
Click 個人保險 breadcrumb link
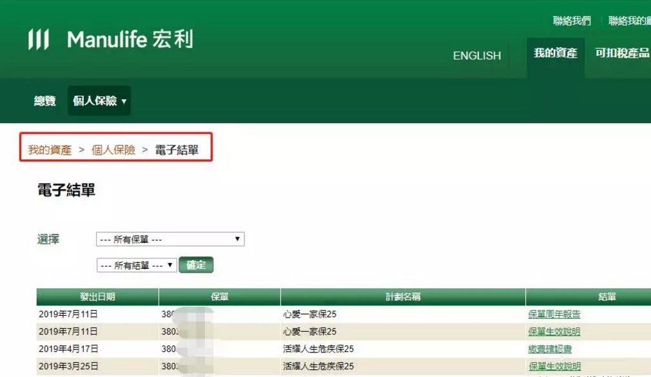(x=113, y=150)
